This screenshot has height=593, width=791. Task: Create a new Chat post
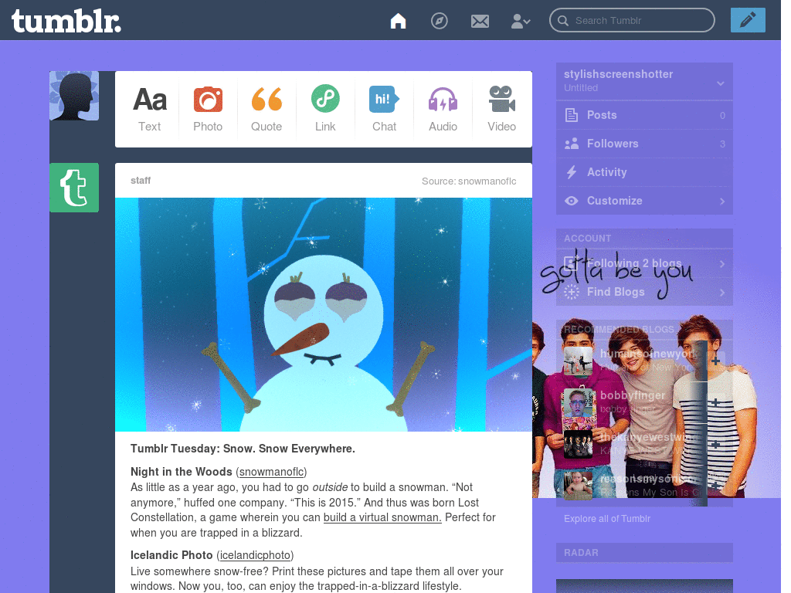point(384,110)
